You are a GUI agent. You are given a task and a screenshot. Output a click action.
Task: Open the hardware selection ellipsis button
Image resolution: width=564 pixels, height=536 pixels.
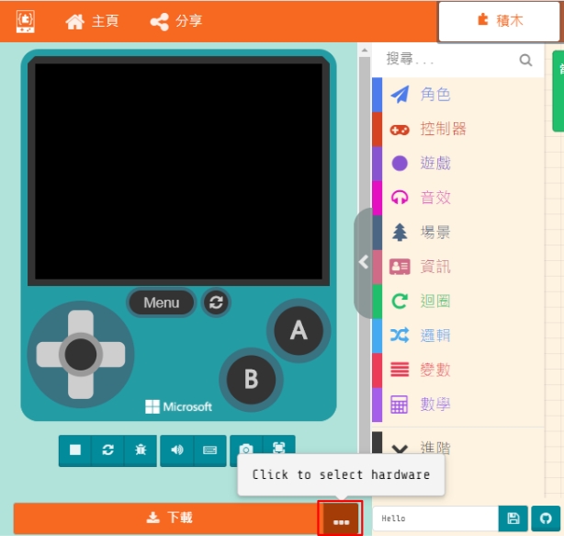341,519
